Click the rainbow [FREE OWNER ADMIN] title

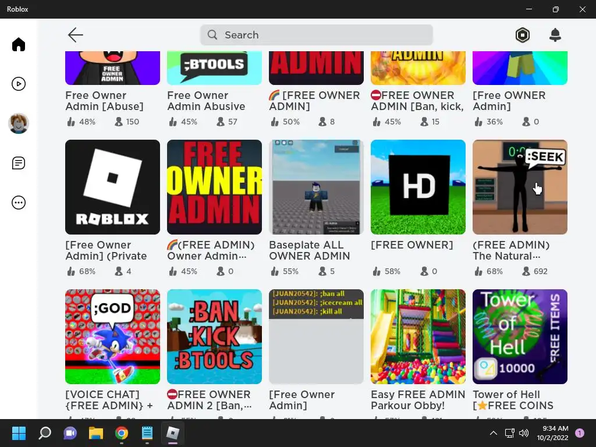tap(314, 101)
